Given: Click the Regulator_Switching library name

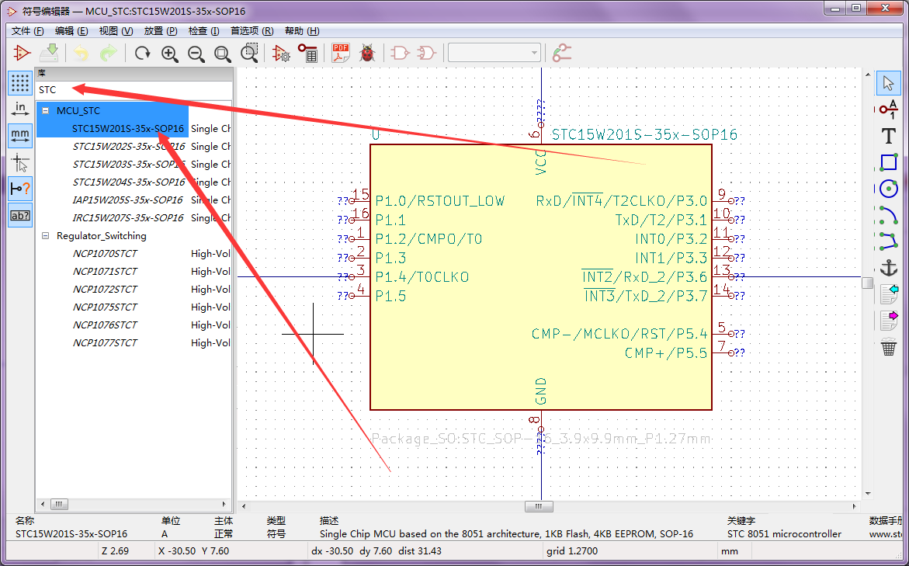Looking at the screenshot, I should pos(102,236).
